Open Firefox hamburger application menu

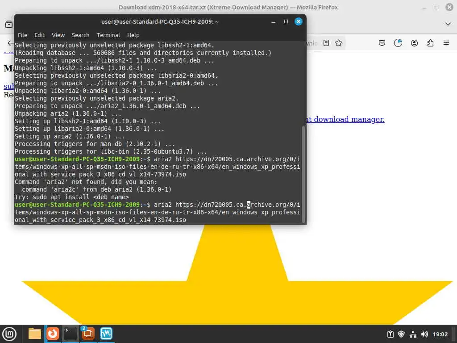click(x=446, y=43)
